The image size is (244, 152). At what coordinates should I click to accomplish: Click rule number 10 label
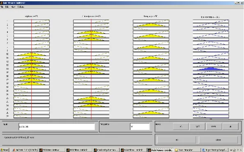[7, 54]
